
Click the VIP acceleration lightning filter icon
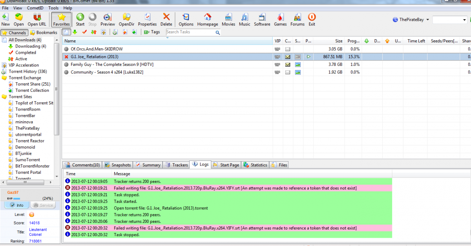103,32
